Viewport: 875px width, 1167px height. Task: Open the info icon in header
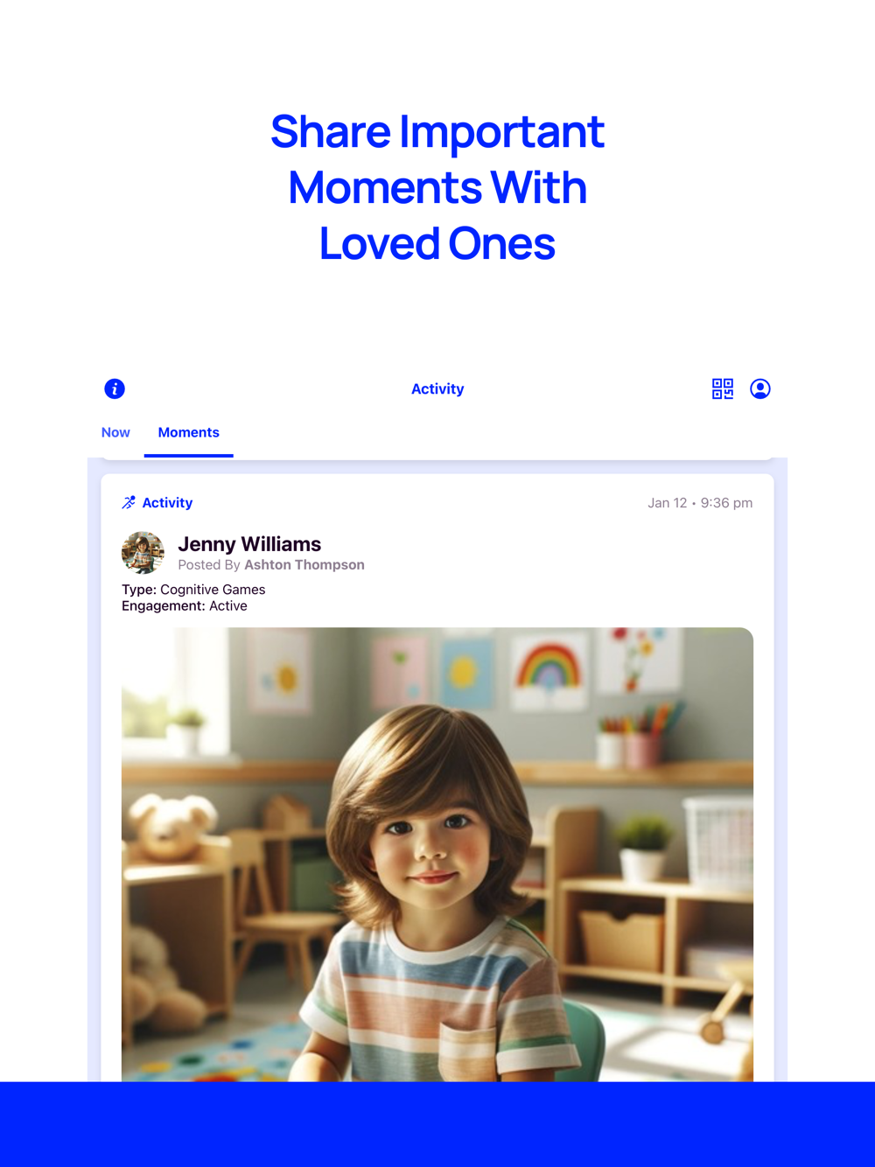point(115,388)
